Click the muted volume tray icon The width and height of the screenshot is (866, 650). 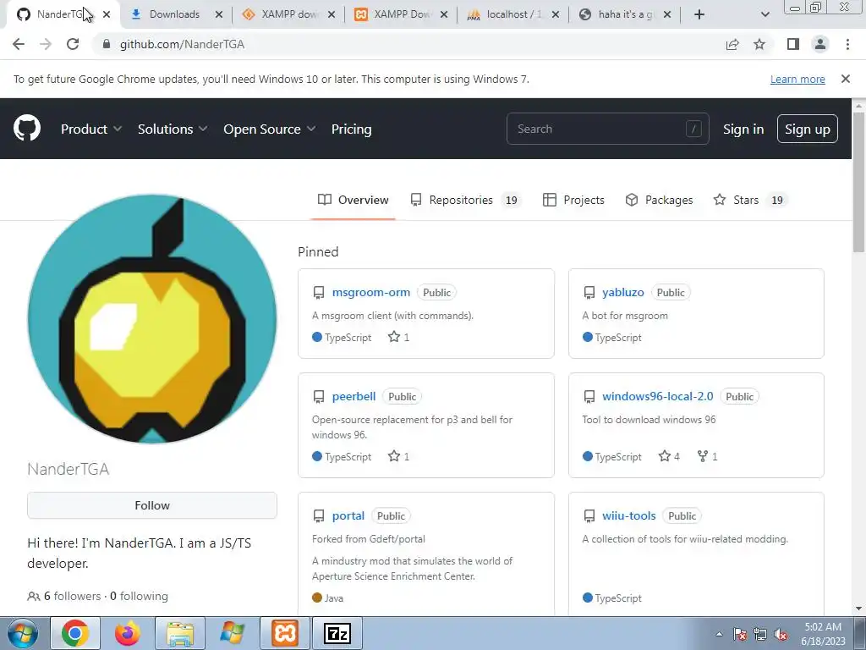[x=781, y=635]
